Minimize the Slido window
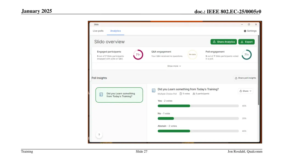 (x=242, y=24)
